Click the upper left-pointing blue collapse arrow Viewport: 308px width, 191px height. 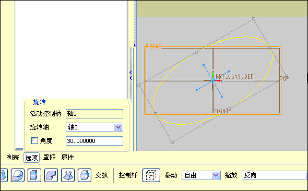pos(131,73)
